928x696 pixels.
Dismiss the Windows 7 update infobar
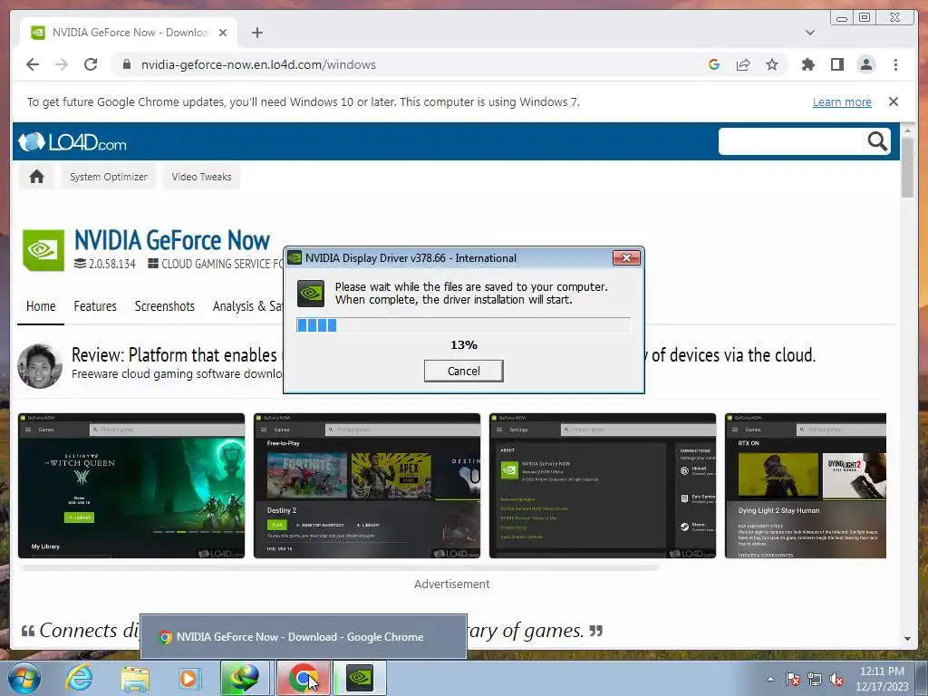tap(893, 101)
